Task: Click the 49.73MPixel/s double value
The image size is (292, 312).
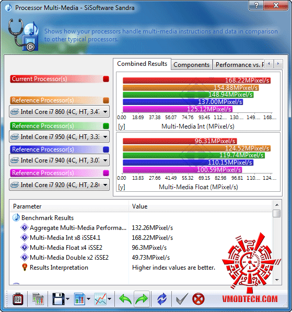Action: [151, 258]
